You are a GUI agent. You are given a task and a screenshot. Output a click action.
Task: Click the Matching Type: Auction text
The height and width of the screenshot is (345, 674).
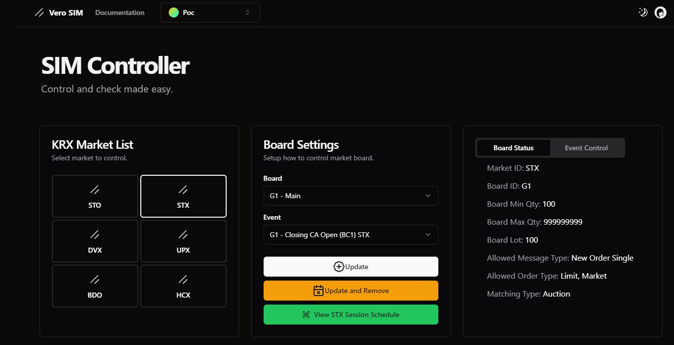pyautogui.click(x=529, y=294)
